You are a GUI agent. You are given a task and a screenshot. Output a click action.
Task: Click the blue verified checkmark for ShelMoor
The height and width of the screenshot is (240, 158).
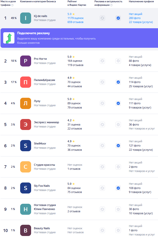(x=118, y=146)
